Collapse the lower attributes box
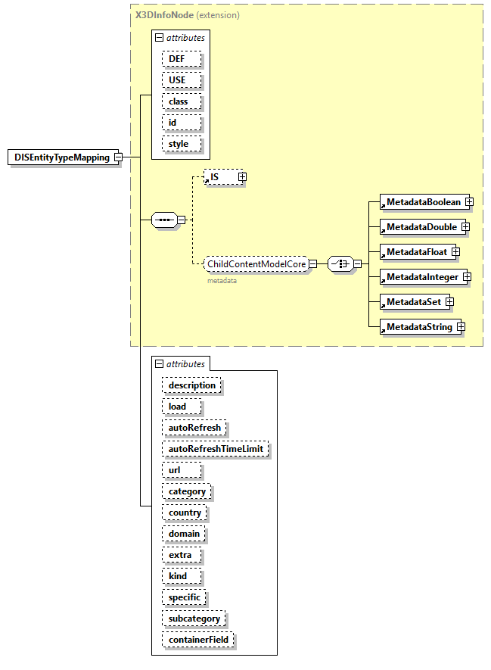 point(160,364)
